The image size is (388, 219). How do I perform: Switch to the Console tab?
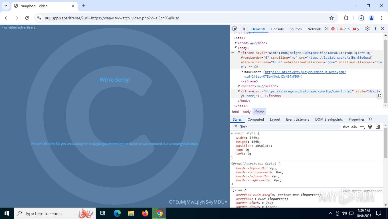click(x=277, y=29)
